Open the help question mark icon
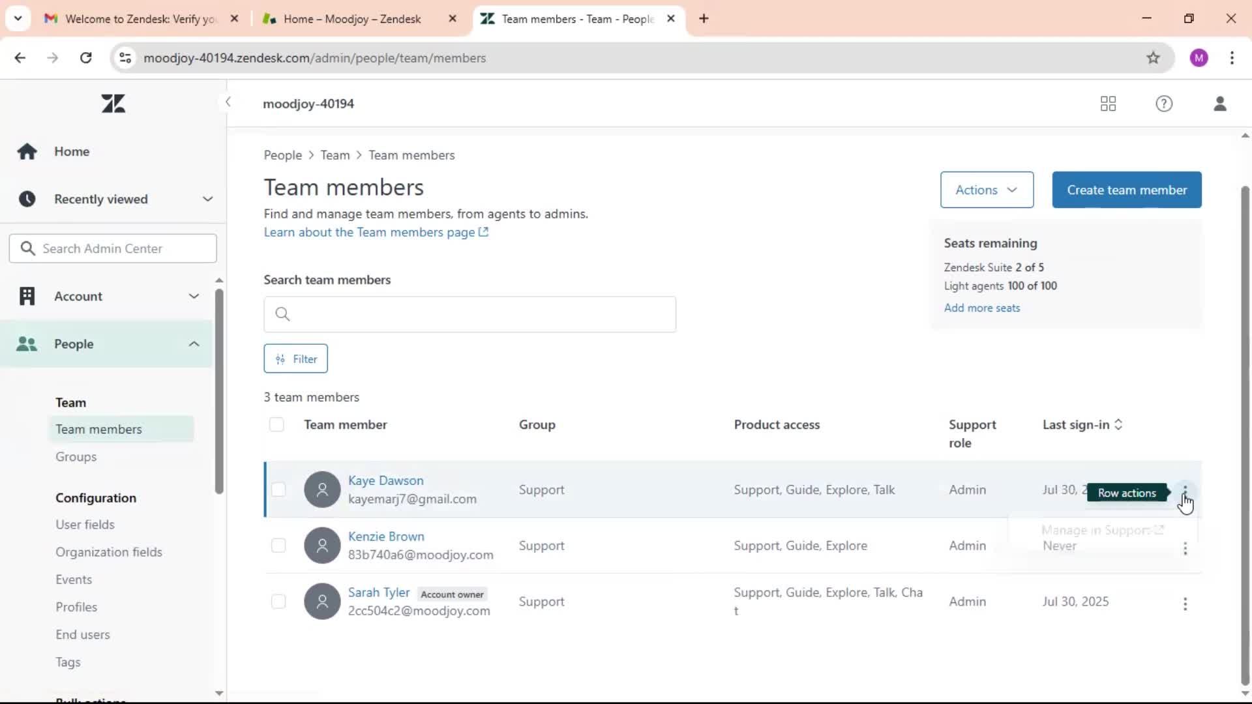This screenshot has width=1252, height=704. click(x=1164, y=104)
